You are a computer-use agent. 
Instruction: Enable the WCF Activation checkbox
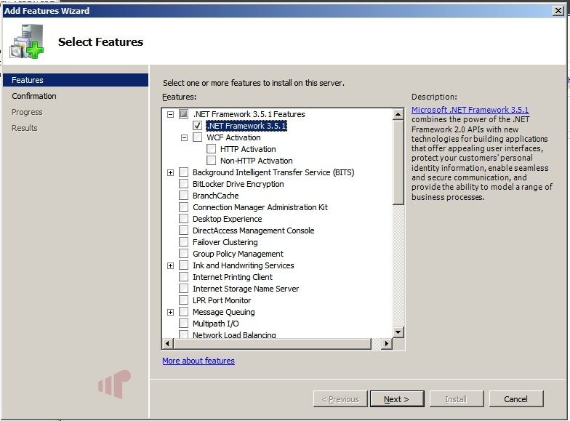click(198, 137)
